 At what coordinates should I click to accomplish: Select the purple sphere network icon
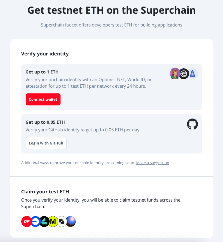[x=71, y=222]
